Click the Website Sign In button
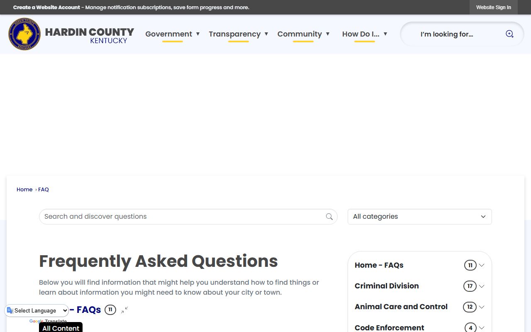Image resolution: width=531 pixels, height=332 pixels. tap(493, 7)
